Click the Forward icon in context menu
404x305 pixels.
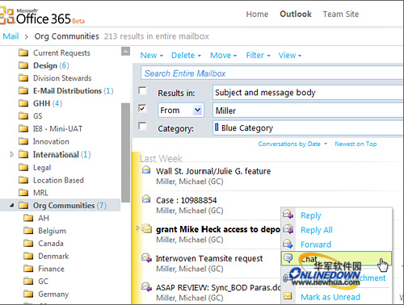(x=288, y=244)
